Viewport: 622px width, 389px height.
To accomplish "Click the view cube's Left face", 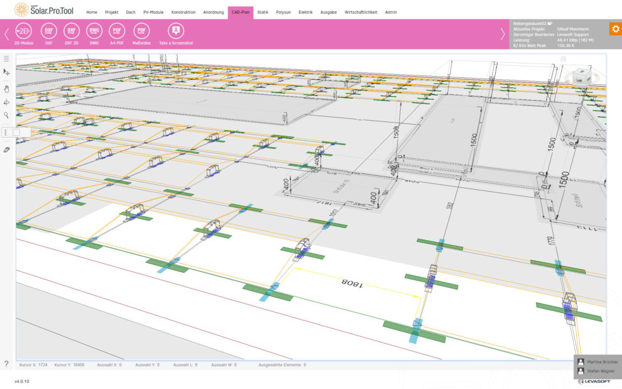I will [579, 80].
